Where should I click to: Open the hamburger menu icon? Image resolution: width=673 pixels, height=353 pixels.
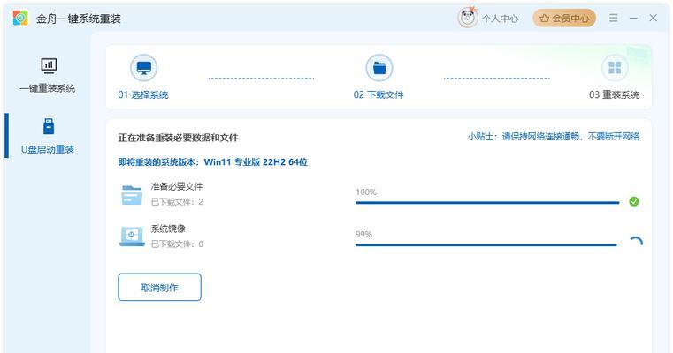click(x=614, y=18)
